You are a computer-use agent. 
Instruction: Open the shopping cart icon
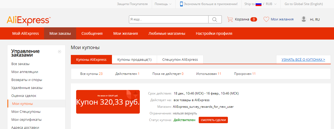pyautogui.click(x=230, y=19)
